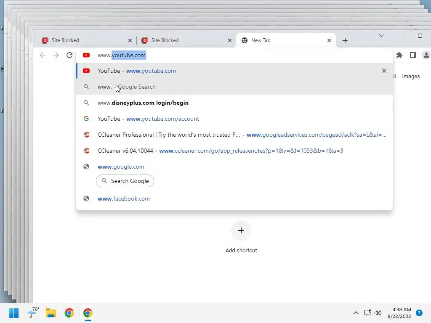
Task: Click the browser forward arrow
Action: pyautogui.click(x=56, y=55)
